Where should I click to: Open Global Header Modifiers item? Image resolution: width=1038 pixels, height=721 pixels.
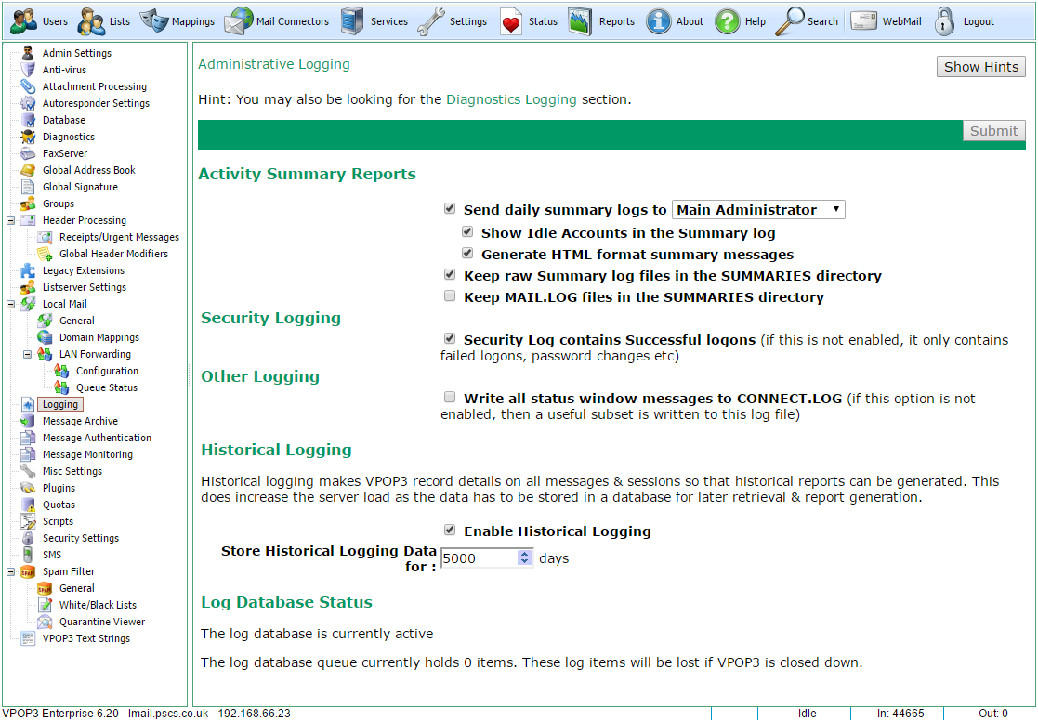click(114, 254)
